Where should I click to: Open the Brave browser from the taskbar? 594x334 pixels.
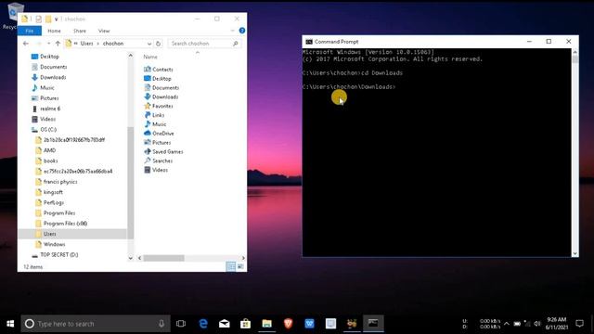click(x=288, y=324)
